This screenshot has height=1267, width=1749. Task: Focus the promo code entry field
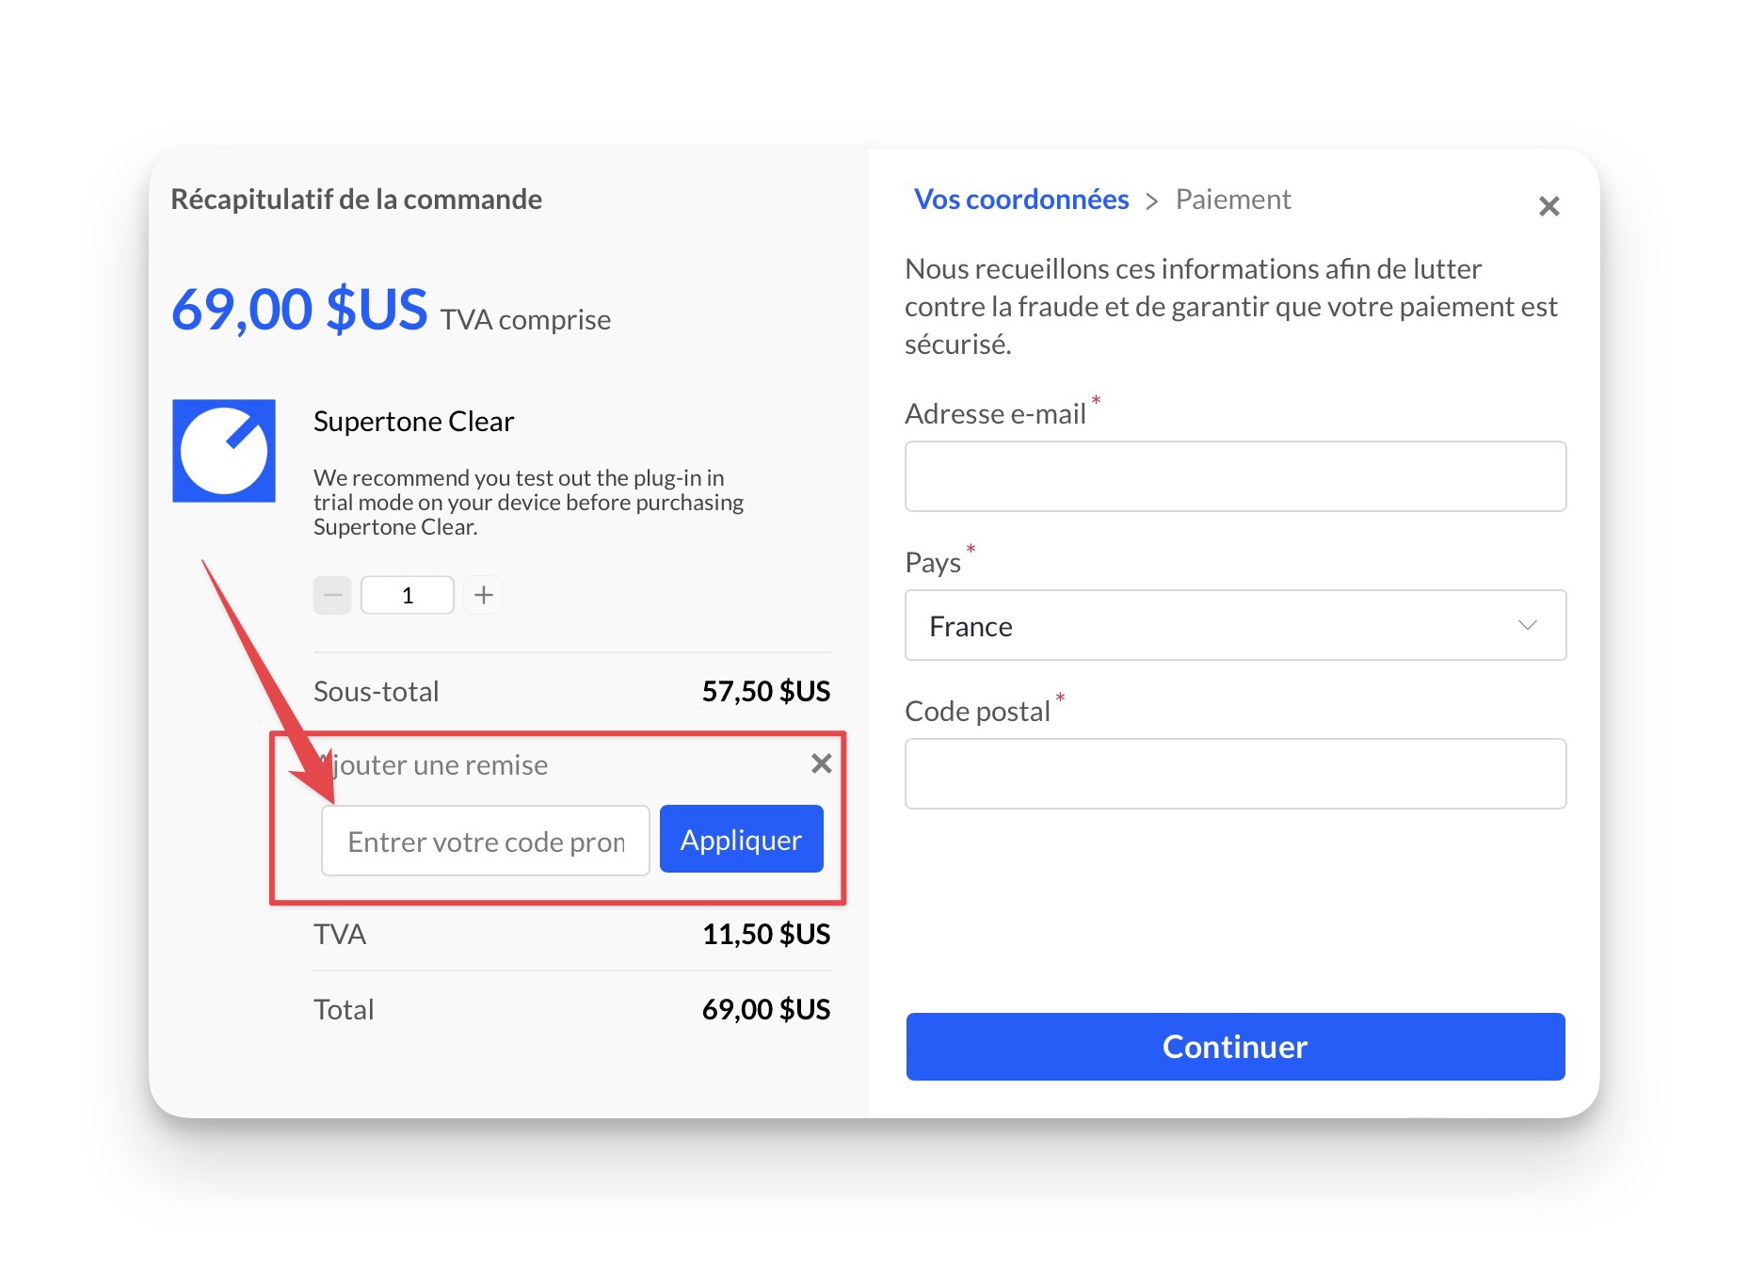[485, 841]
